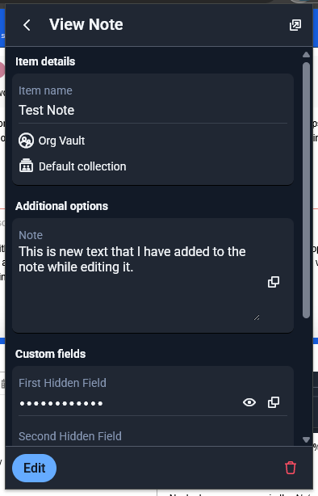Viewport: 318px width, 496px height.
Task: Click the hidden dots of First Hidden Field
Action: (x=61, y=403)
